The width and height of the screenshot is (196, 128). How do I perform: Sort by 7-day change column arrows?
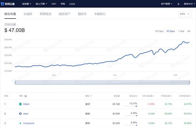coord(171,96)
